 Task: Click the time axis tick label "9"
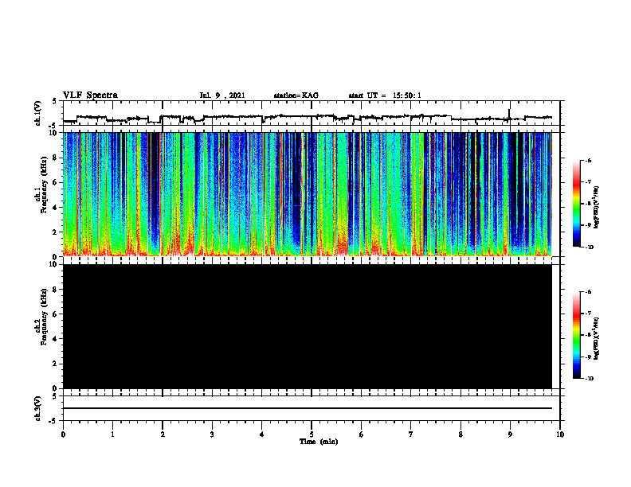(510, 434)
